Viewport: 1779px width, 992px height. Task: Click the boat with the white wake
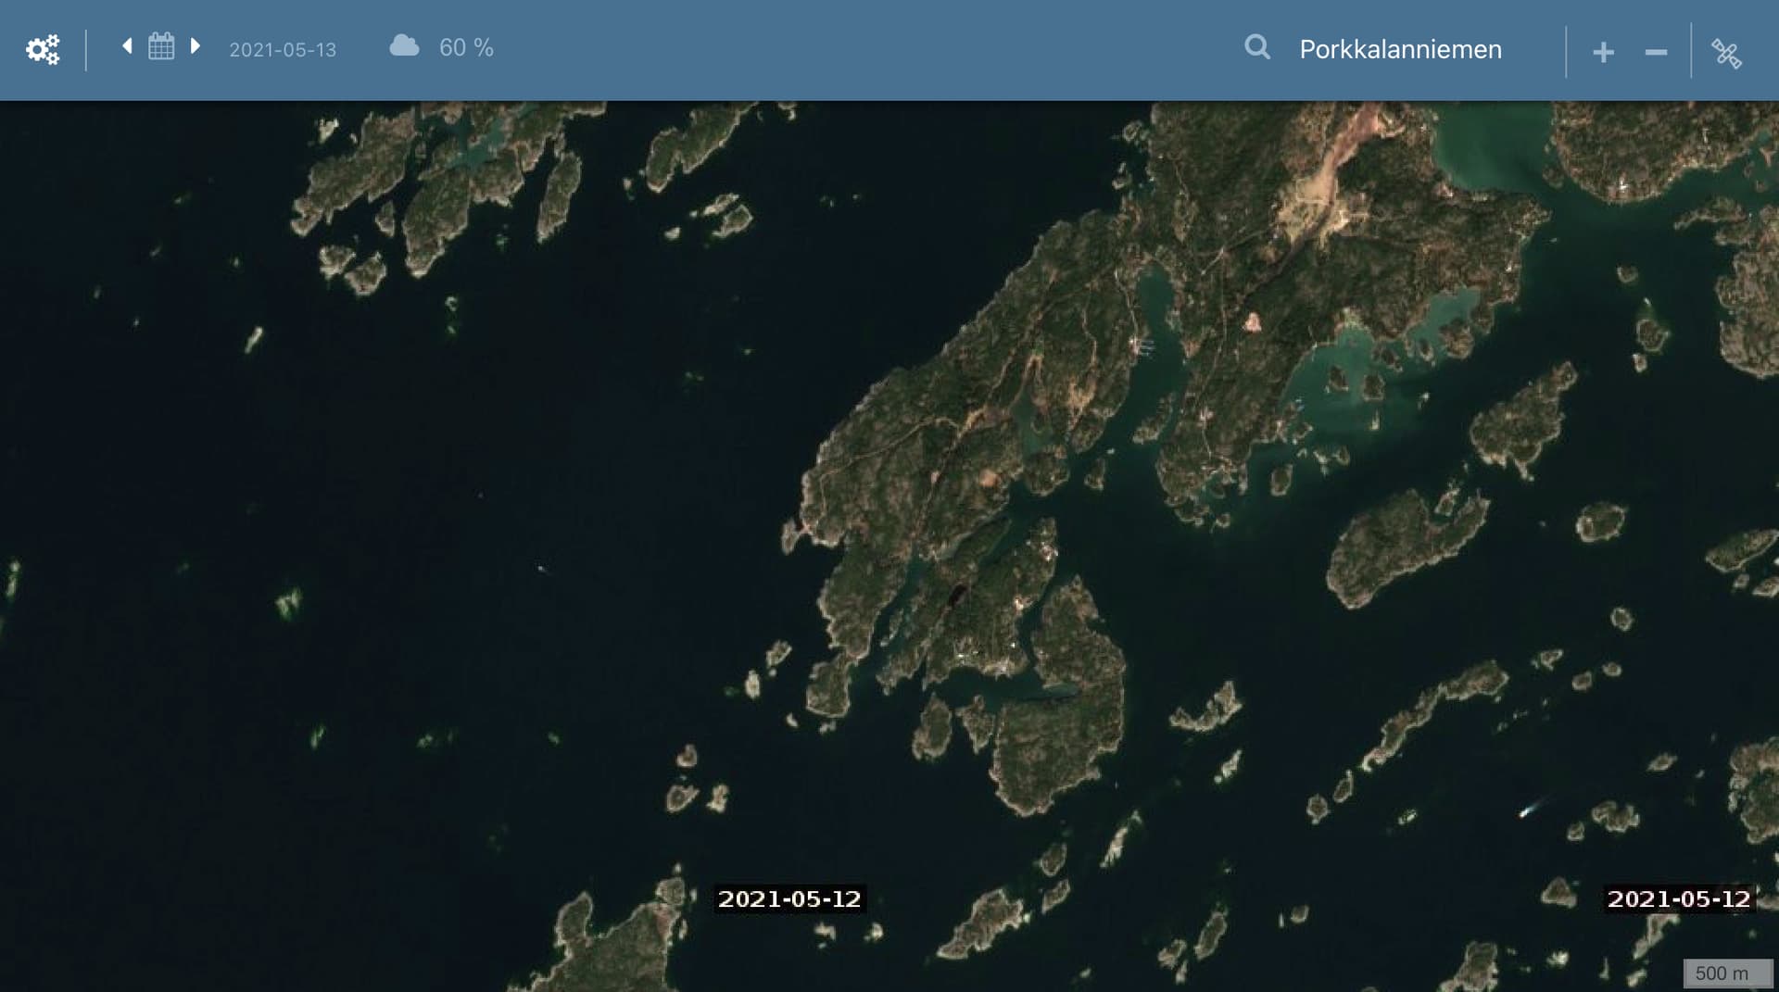coord(1525,811)
